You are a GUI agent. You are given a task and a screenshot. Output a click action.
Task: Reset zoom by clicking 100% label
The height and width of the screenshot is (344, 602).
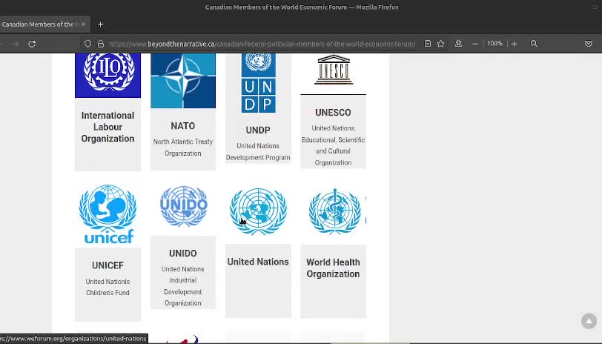coord(494,44)
